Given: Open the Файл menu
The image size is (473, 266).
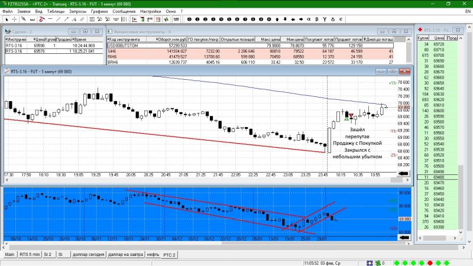Looking at the screenshot, I should click(x=8, y=11).
